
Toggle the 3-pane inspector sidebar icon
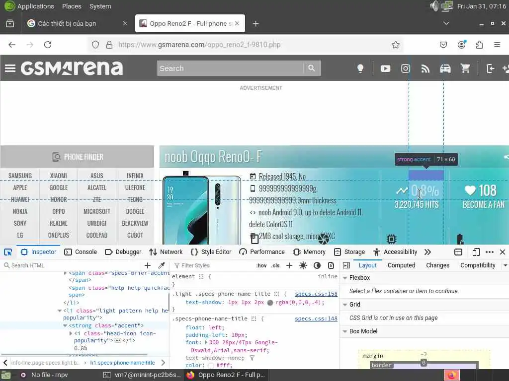(x=346, y=266)
